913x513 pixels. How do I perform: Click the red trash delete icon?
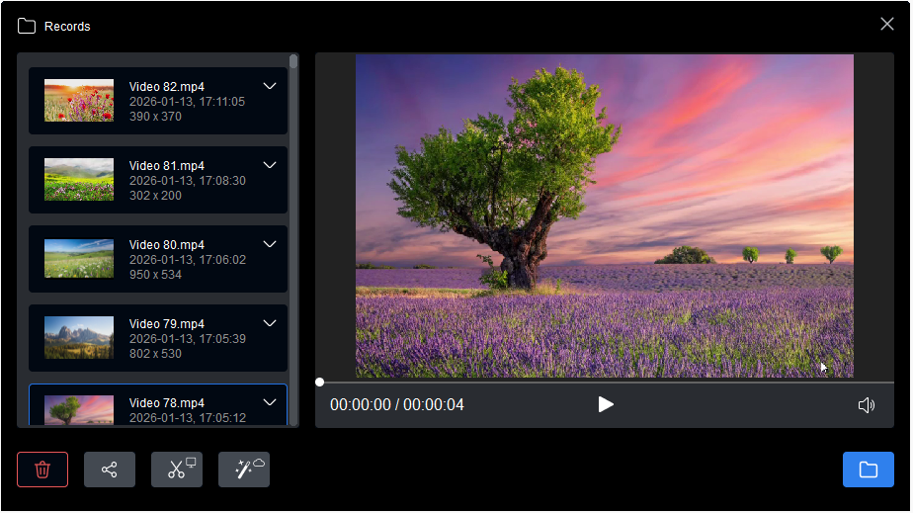[42, 470]
